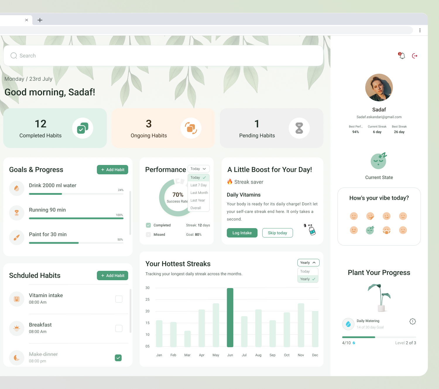
Task: Select Last Month in the Performance dropdown
Action: (199, 193)
